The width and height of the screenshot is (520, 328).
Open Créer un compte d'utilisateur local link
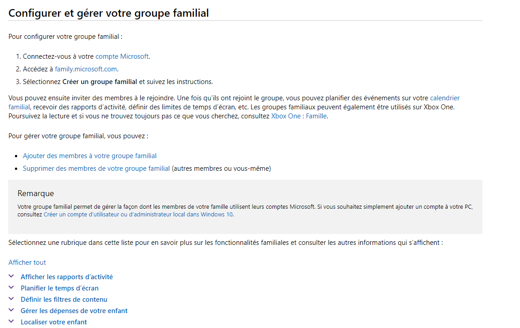[x=138, y=215]
